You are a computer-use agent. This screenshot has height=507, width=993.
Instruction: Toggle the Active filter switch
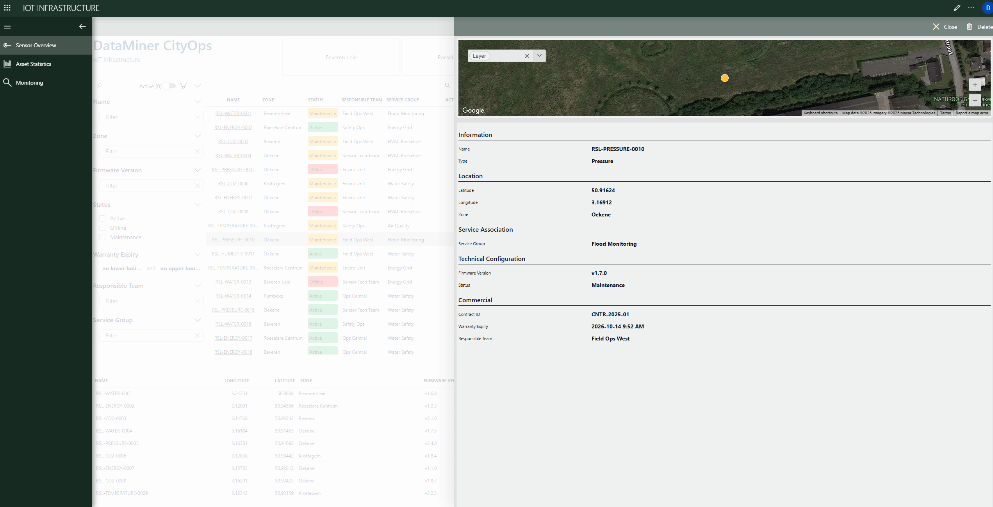point(169,86)
